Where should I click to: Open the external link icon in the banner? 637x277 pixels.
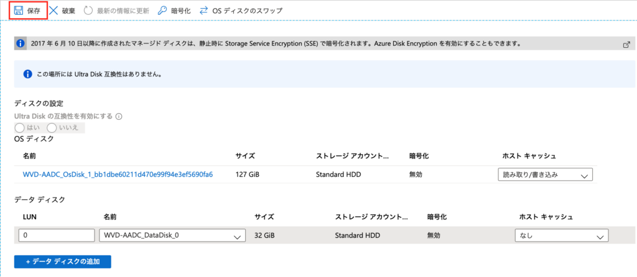(x=626, y=44)
